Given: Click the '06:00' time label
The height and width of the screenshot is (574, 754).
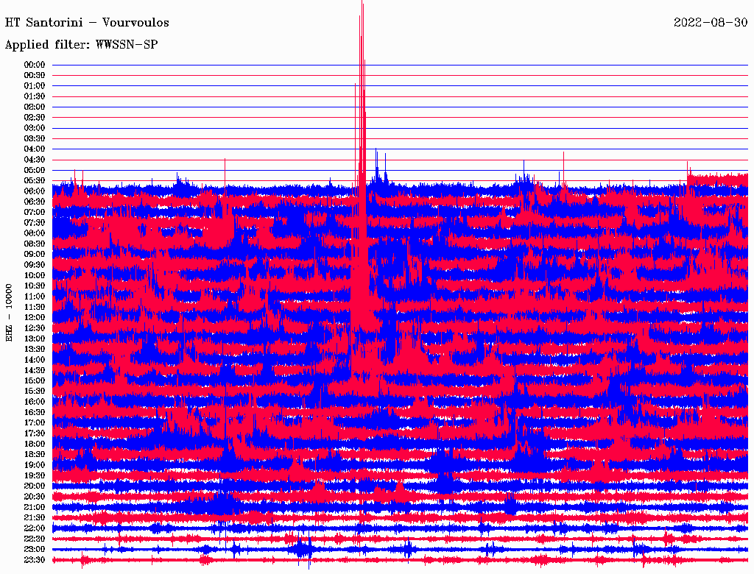Looking at the screenshot, I should tap(34, 191).
